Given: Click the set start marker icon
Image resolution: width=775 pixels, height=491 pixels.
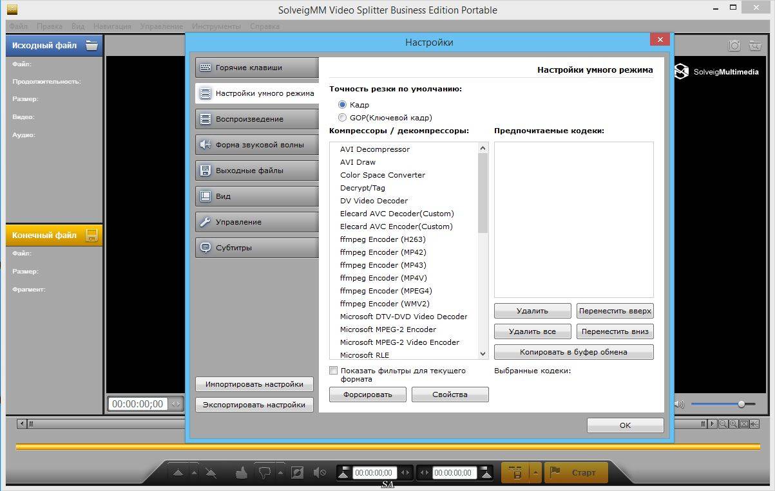Looking at the screenshot, I should click(343, 473).
